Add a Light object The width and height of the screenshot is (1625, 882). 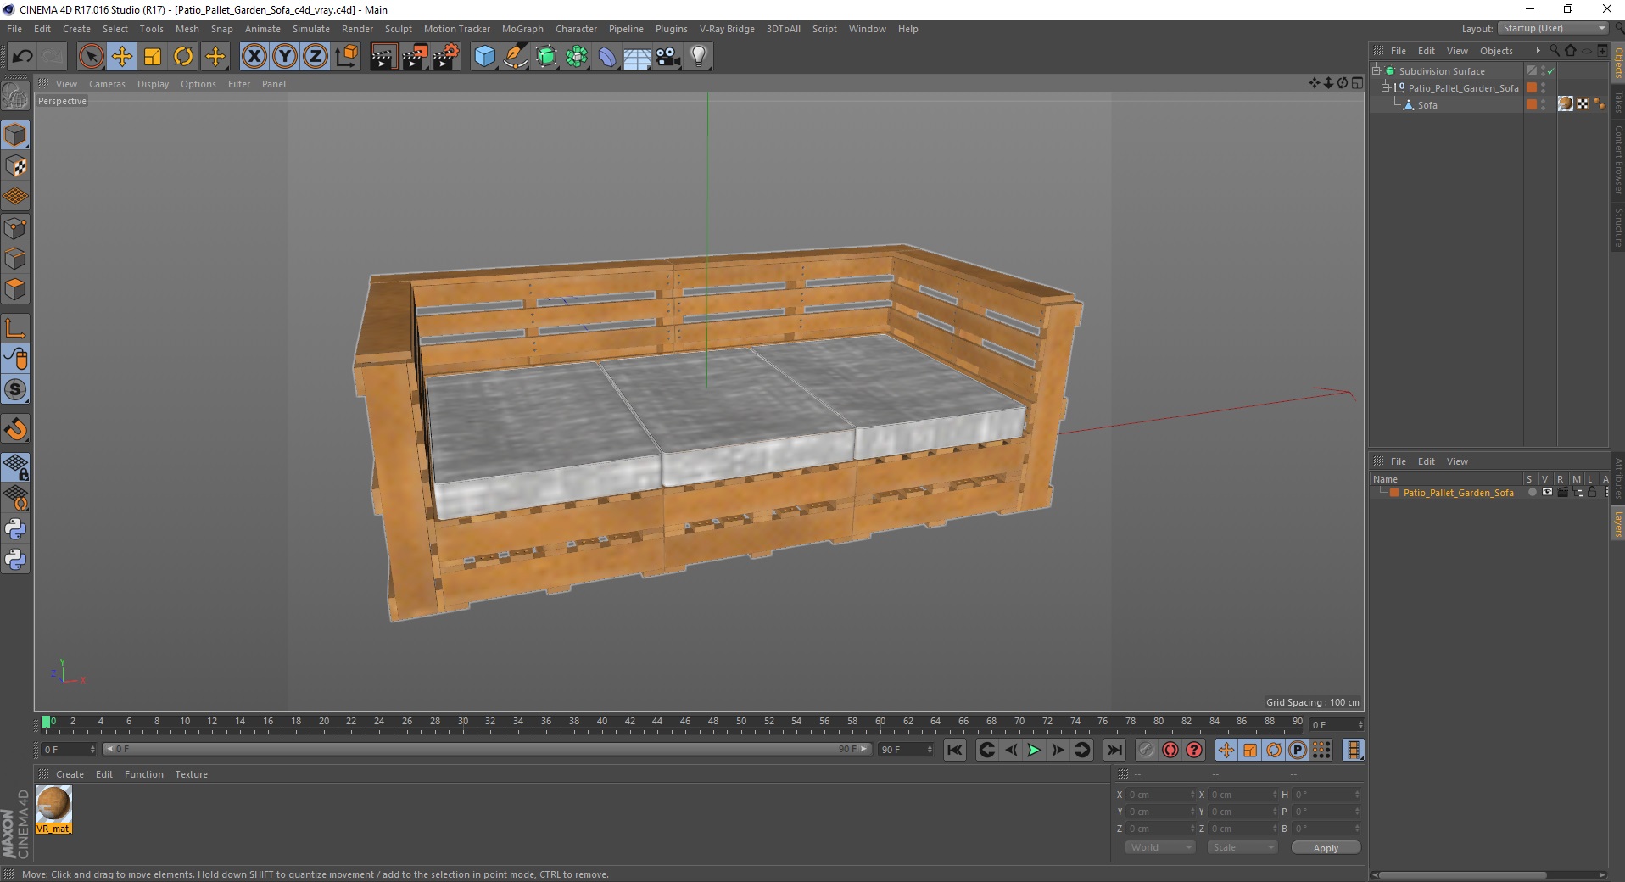699,57
